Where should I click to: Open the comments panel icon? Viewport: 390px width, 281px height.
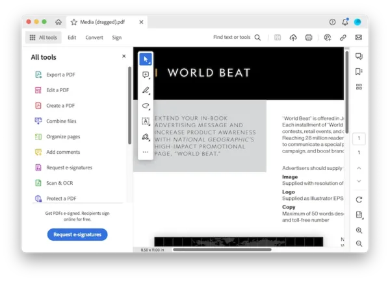tap(359, 56)
